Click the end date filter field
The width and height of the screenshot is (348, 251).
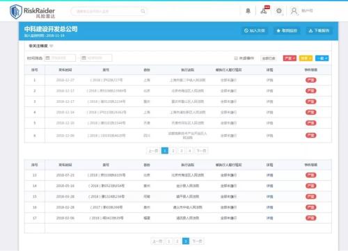(96, 58)
